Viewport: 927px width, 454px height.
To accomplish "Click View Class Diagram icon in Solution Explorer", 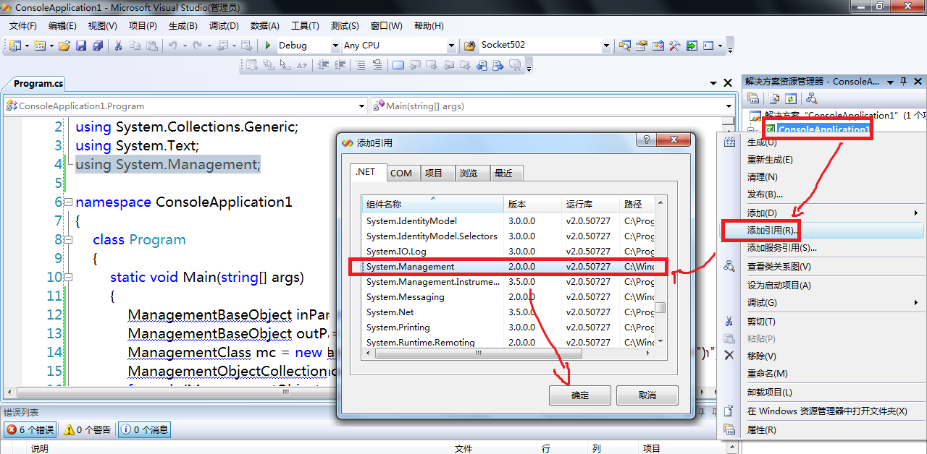I will tap(811, 98).
